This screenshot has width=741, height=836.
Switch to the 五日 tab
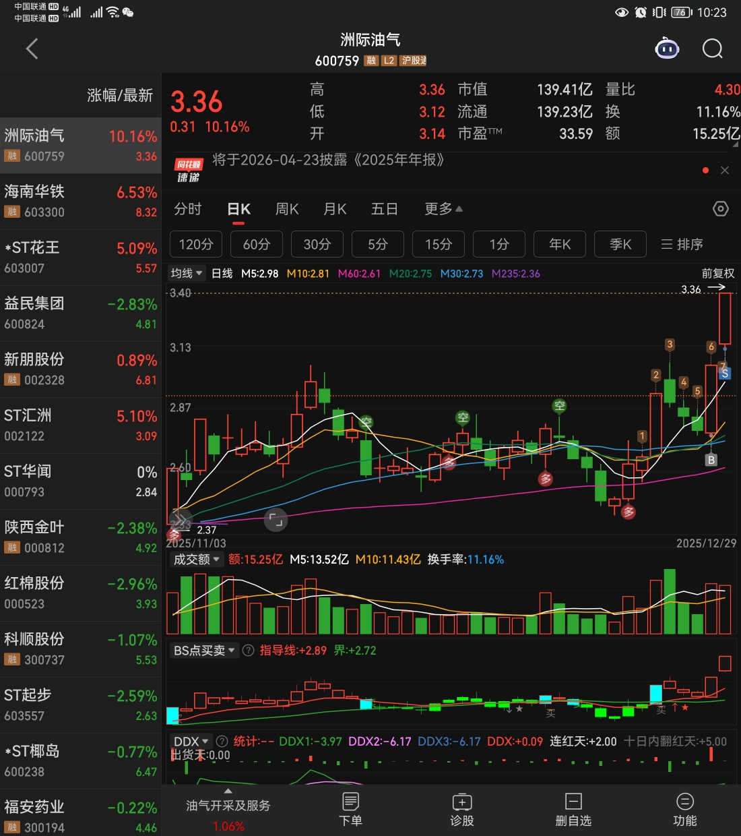(385, 209)
